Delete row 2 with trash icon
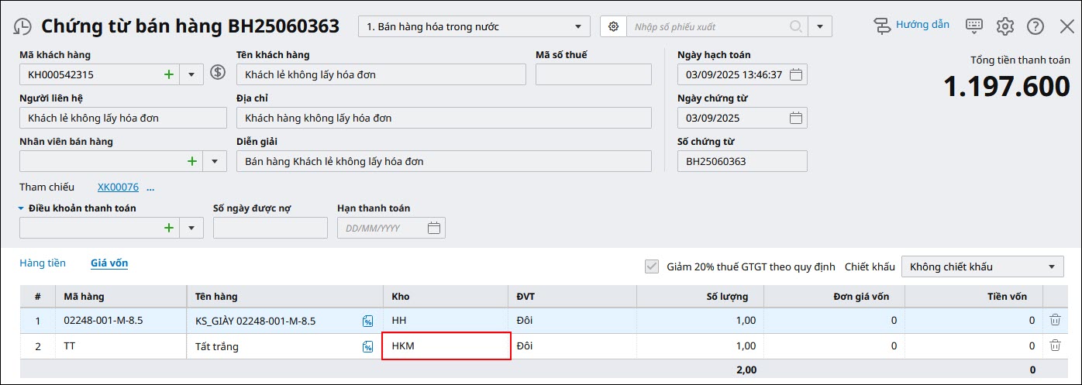Image resolution: width=1082 pixels, height=385 pixels. tap(1055, 346)
